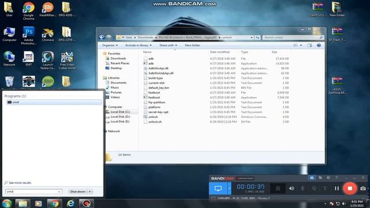The height and width of the screenshot is (208, 370).
Task: Click the Search unlock field
Action: coord(293,38)
